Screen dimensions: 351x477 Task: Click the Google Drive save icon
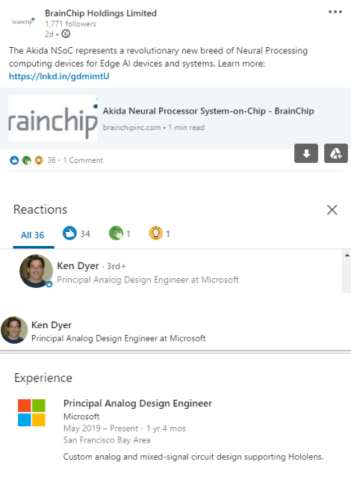coord(336,153)
